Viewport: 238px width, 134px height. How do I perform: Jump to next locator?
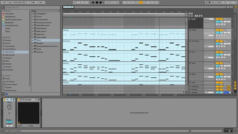coord(192,16)
